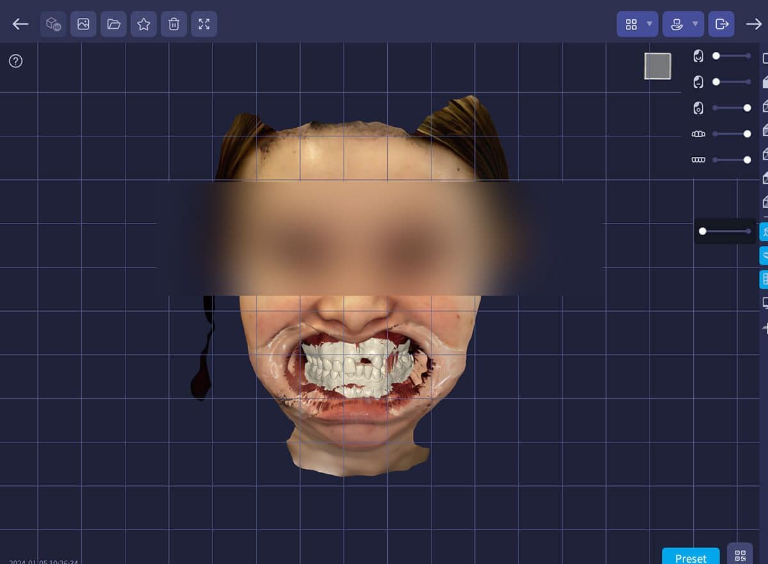768x564 pixels.
Task: Click the first smiling face icon
Action: [698, 56]
